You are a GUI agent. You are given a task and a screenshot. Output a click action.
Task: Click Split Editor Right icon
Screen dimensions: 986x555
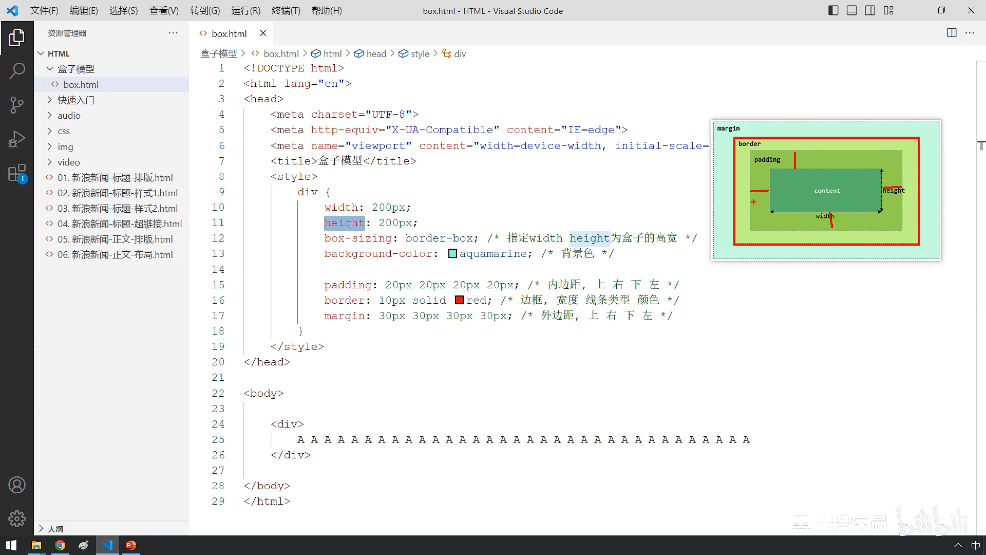[952, 33]
